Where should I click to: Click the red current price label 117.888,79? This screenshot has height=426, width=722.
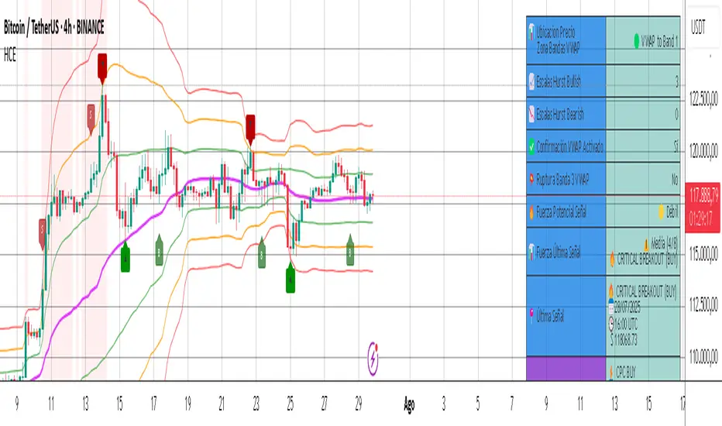pos(703,195)
